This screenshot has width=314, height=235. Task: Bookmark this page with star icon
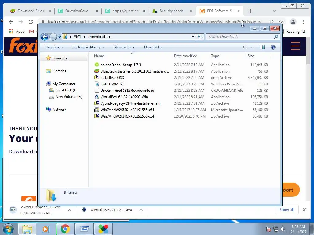click(281, 22)
